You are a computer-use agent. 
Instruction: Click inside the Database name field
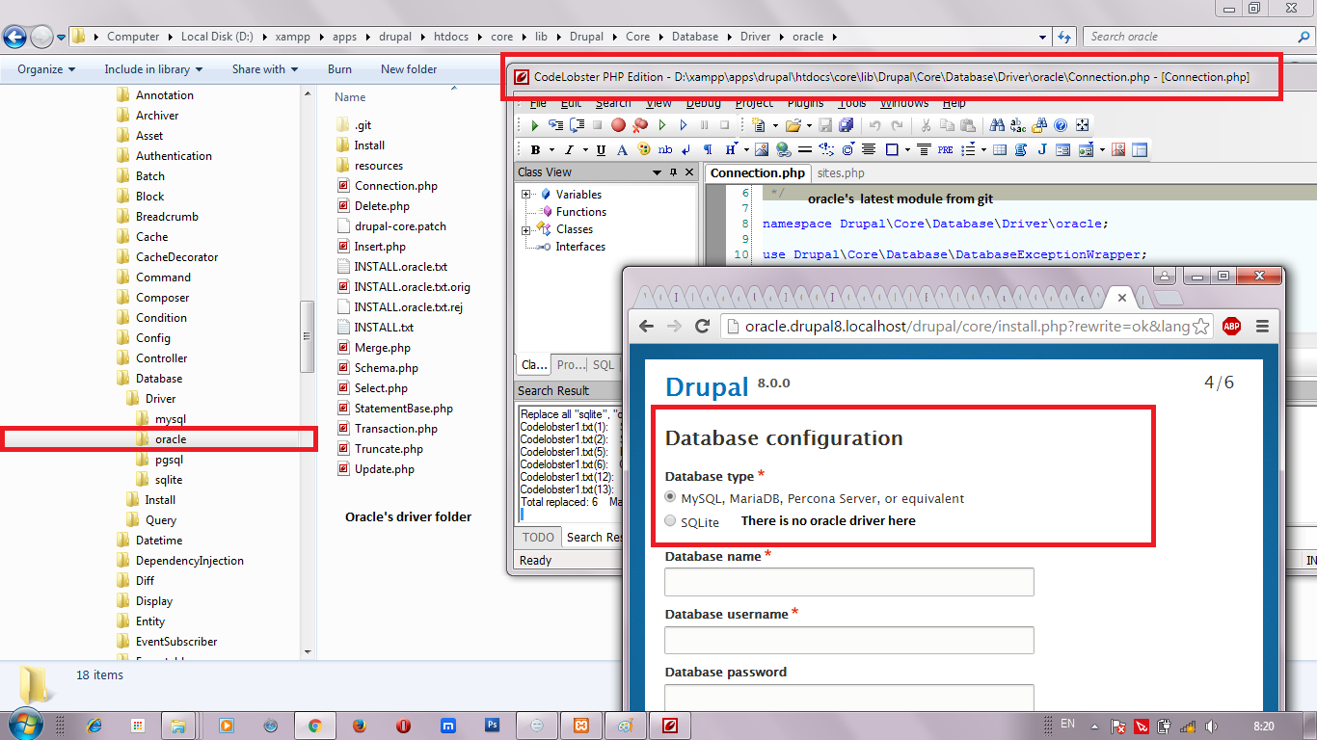(848, 581)
